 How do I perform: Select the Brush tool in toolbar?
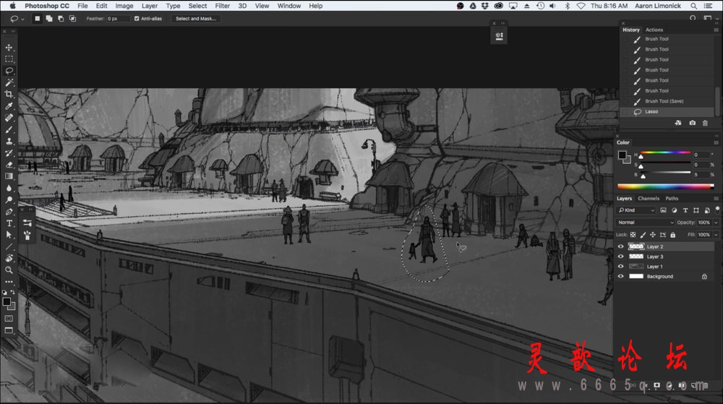point(9,129)
